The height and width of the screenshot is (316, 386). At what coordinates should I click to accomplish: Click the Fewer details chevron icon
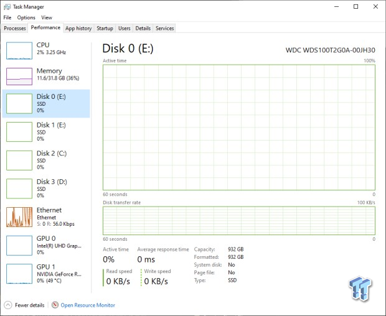8,305
